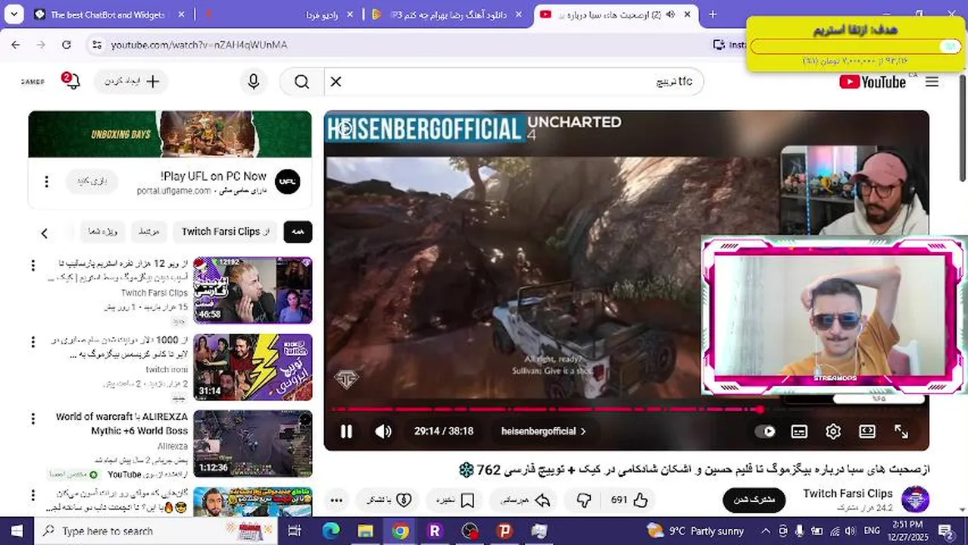Screen dimensions: 968x545
Task: Click the 'Play UFL on PC Now!' ad title
Action: [x=214, y=176]
